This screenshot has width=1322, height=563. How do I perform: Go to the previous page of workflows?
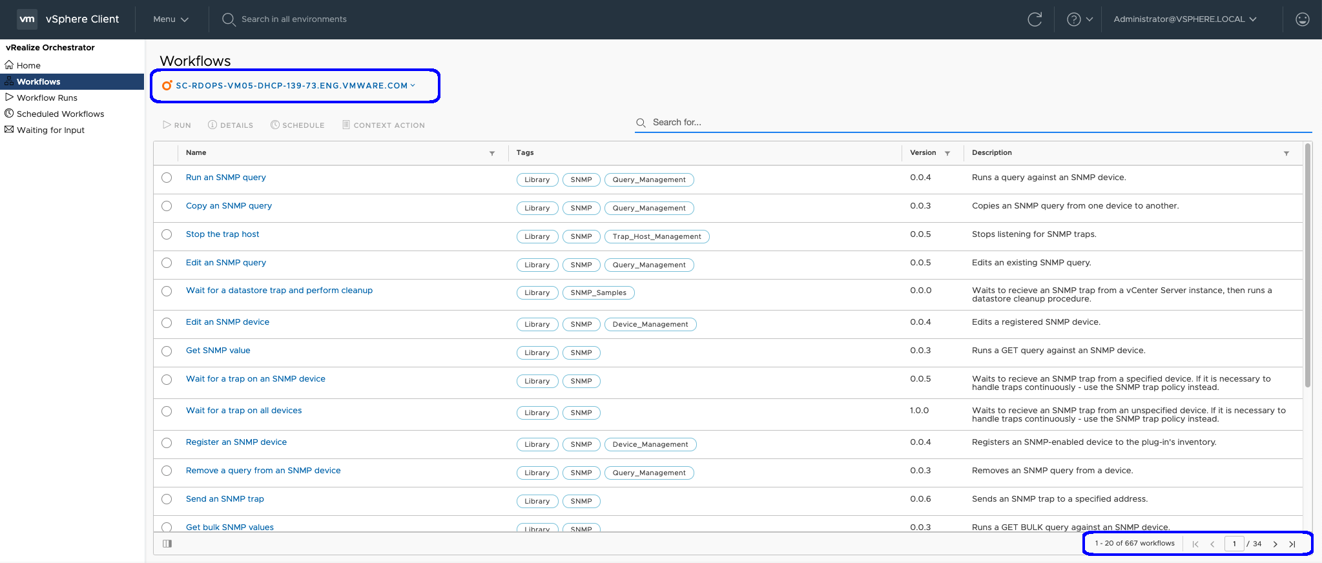(x=1213, y=544)
